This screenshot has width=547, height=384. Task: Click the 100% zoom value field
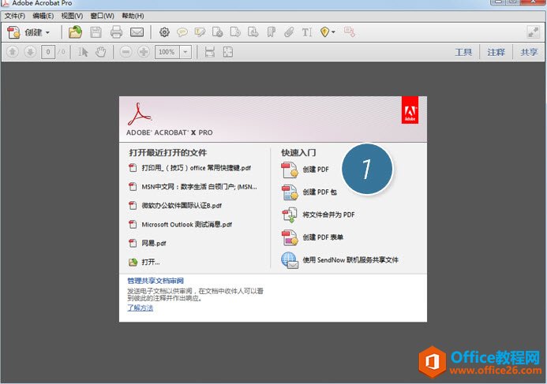(x=167, y=52)
